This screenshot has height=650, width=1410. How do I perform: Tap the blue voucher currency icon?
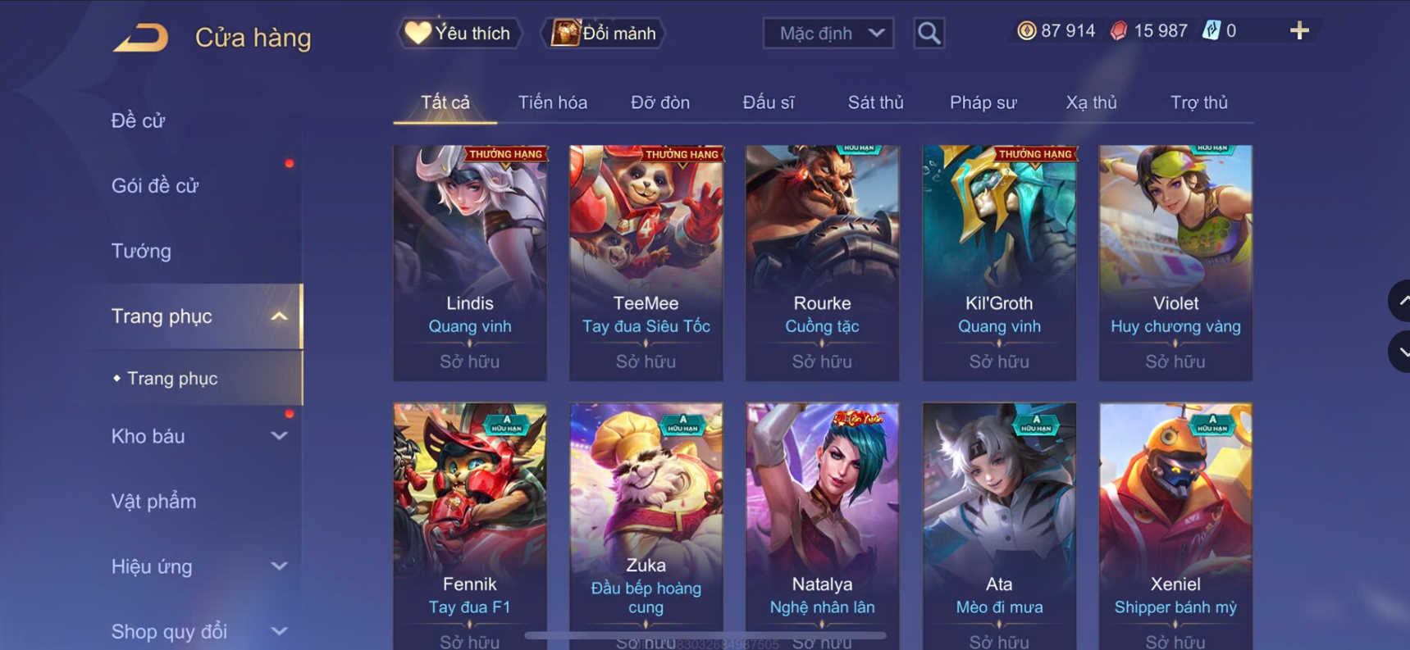coord(1212,31)
